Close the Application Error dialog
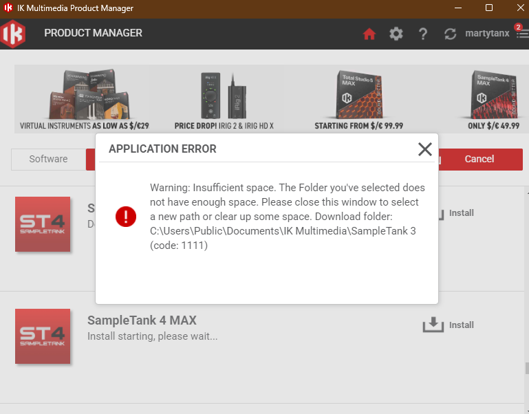This screenshot has width=529, height=414. [424, 149]
